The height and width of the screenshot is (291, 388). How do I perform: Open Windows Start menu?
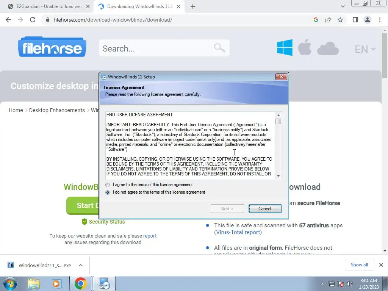click(10, 283)
